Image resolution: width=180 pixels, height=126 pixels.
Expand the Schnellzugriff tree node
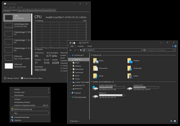[x=70, y=55]
